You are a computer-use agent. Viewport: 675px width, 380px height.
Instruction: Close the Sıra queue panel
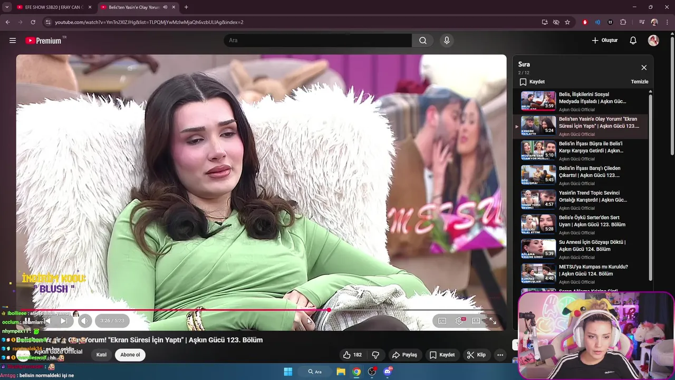644,68
